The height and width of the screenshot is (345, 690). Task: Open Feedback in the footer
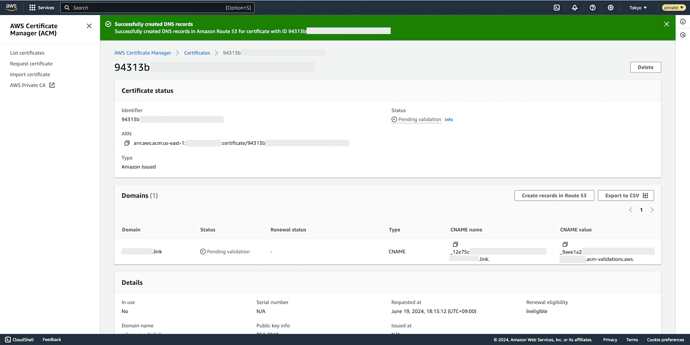point(52,339)
